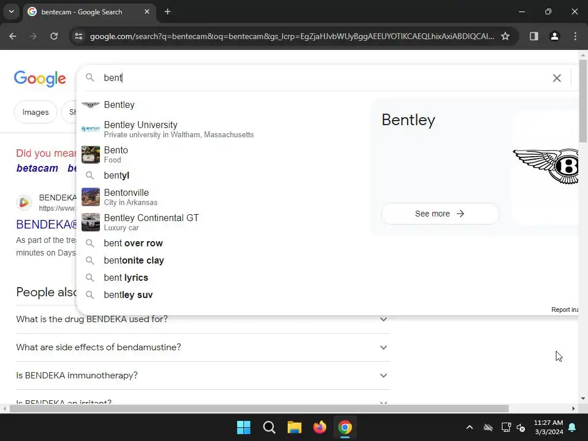
Task: Expand Is BENDEKA immunotherapy question
Action: pos(203,376)
